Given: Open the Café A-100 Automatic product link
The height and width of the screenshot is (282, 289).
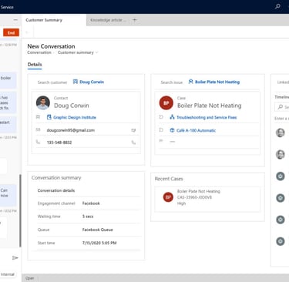Looking at the screenshot, I should tap(196, 130).
